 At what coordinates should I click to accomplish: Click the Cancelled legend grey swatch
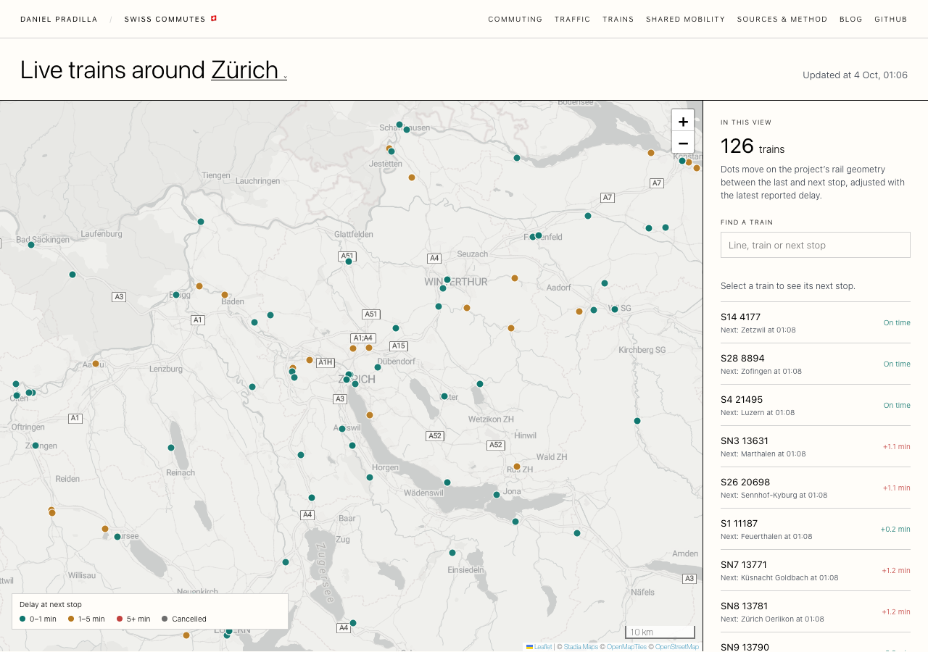pos(165,619)
